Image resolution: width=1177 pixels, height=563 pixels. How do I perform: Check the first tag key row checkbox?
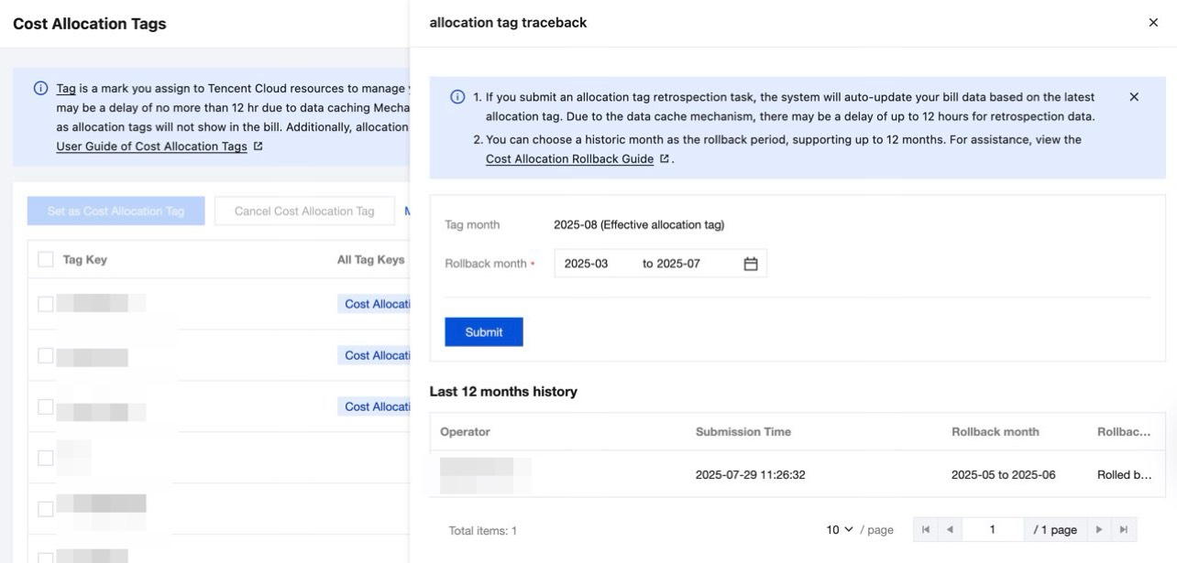(46, 304)
